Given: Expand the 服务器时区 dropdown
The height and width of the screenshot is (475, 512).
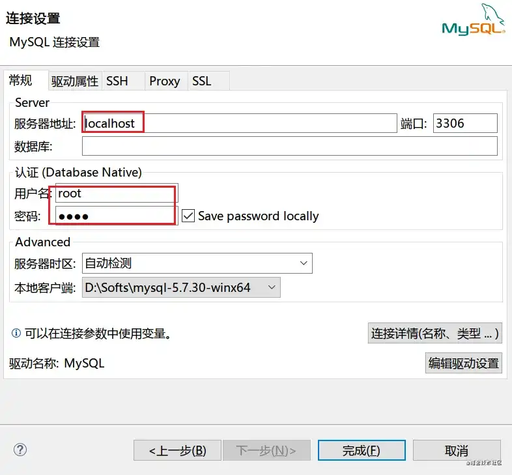Looking at the screenshot, I should [197, 263].
